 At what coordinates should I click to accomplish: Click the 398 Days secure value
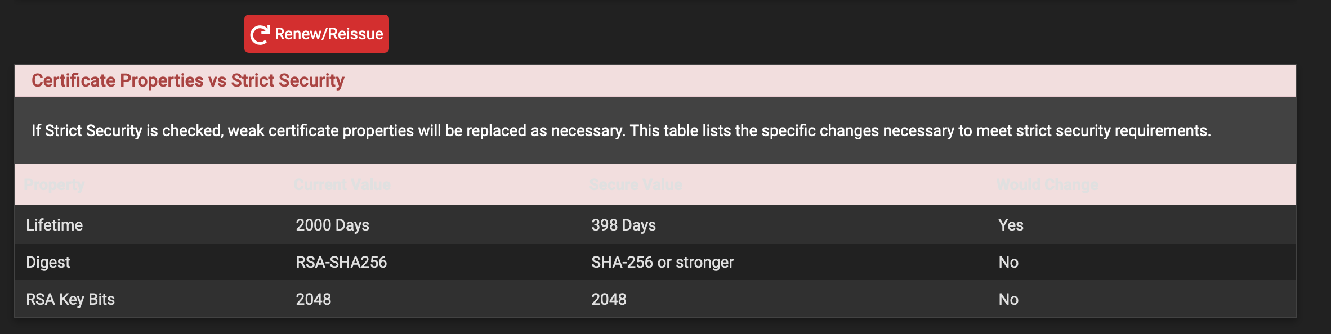point(623,225)
